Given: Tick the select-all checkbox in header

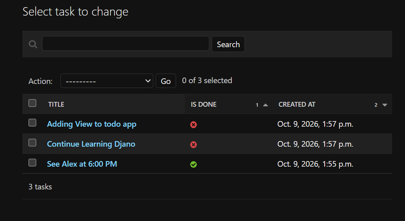Looking at the screenshot, I should (32, 103).
